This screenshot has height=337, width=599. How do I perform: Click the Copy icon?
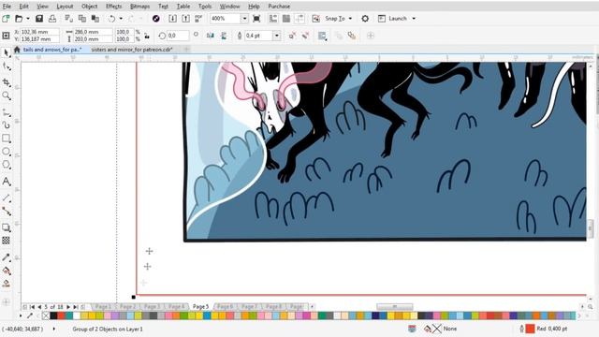82,19
